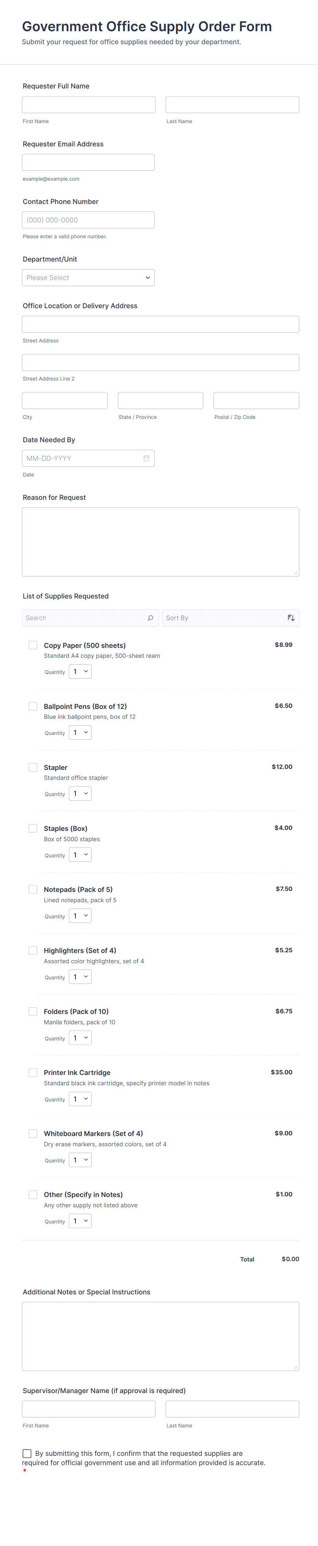
Task: Select the Stapler item checkbox
Action: point(33,767)
